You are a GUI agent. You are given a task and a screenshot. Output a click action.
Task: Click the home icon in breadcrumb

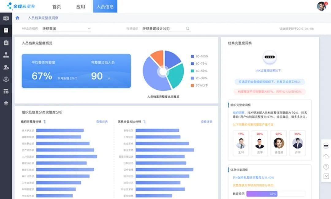click(x=17, y=18)
